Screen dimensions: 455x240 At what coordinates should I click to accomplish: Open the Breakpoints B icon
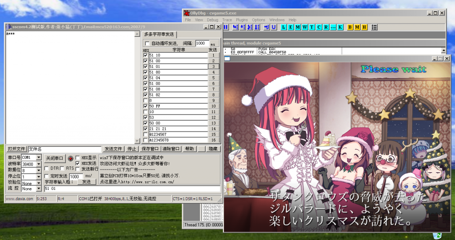pos(350,27)
